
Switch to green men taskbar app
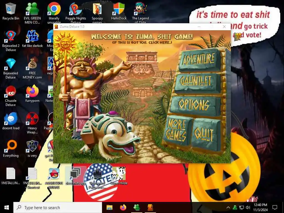click(x=136, y=207)
